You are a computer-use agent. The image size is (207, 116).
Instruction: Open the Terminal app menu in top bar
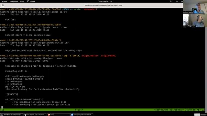coord(31,1)
